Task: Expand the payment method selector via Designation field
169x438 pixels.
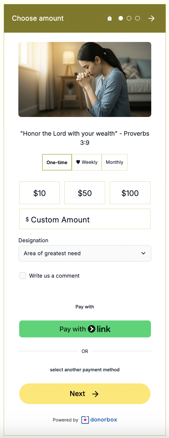Action: coord(85,253)
